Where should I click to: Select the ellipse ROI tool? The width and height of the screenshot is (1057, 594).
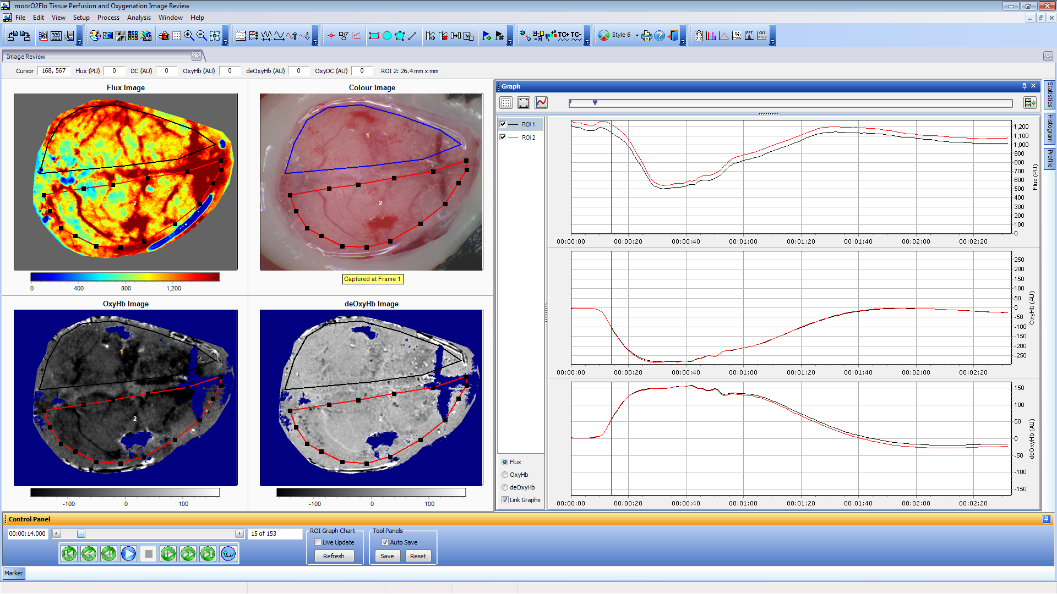(387, 36)
